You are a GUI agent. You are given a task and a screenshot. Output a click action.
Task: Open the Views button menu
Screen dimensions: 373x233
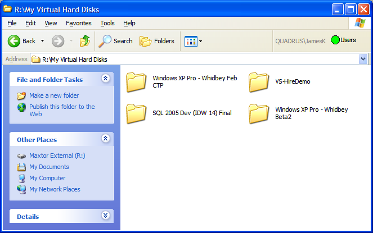pos(193,41)
